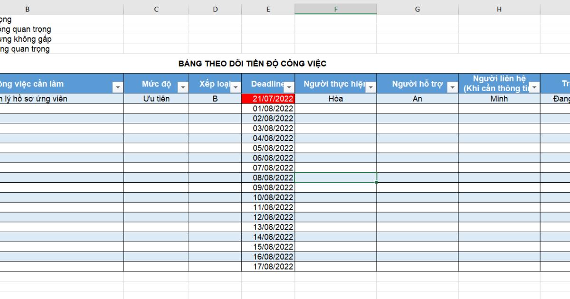Viewport: 570px width, 299px height.
Task: Open the Người liên hệ filter dropdown
Action: [x=534, y=88]
